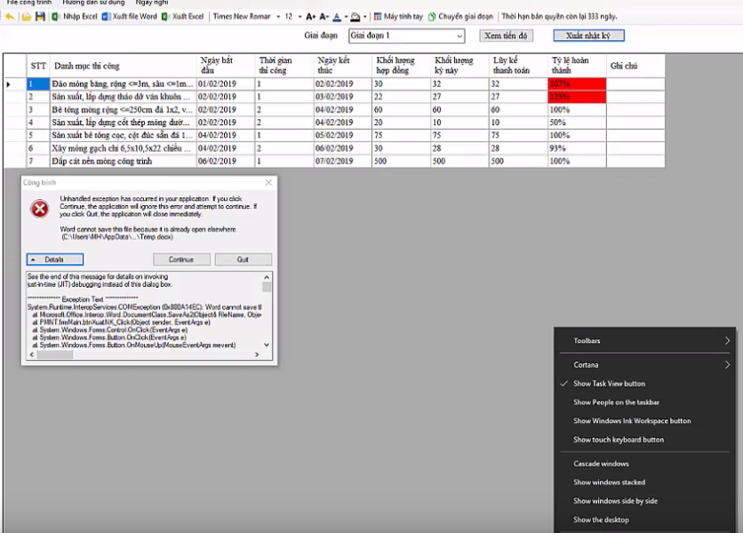The height and width of the screenshot is (533, 743).
Task: Export using Xuất Excel
Action: (183, 17)
